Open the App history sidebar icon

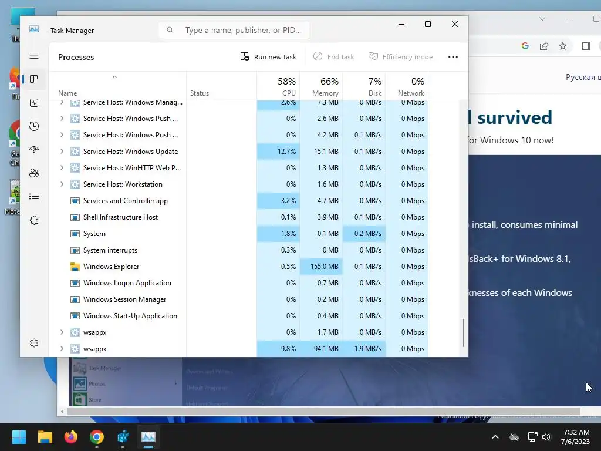click(x=34, y=126)
